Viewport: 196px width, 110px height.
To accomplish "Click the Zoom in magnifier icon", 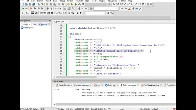I will [x=69, y=13].
